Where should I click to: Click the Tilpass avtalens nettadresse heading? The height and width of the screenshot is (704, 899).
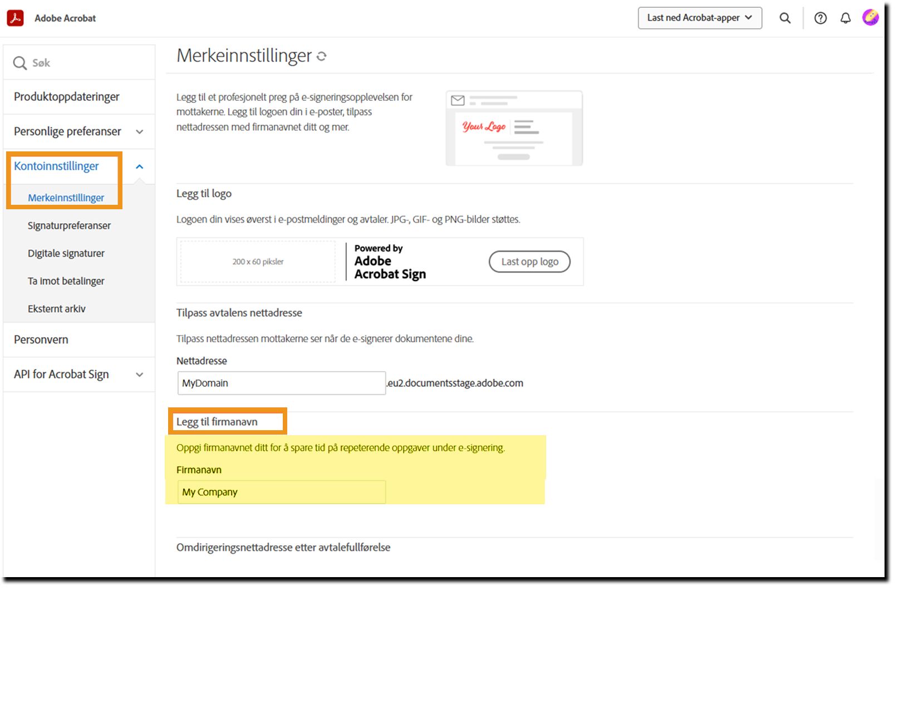239,313
